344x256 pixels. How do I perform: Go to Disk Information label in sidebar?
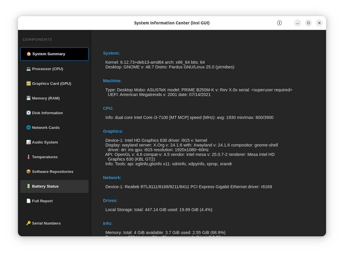[x=47, y=113]
